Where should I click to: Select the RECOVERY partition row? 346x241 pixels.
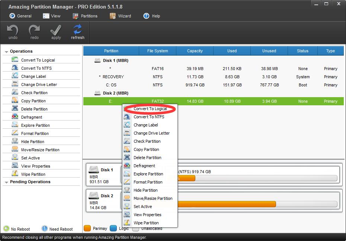[214, 77]
